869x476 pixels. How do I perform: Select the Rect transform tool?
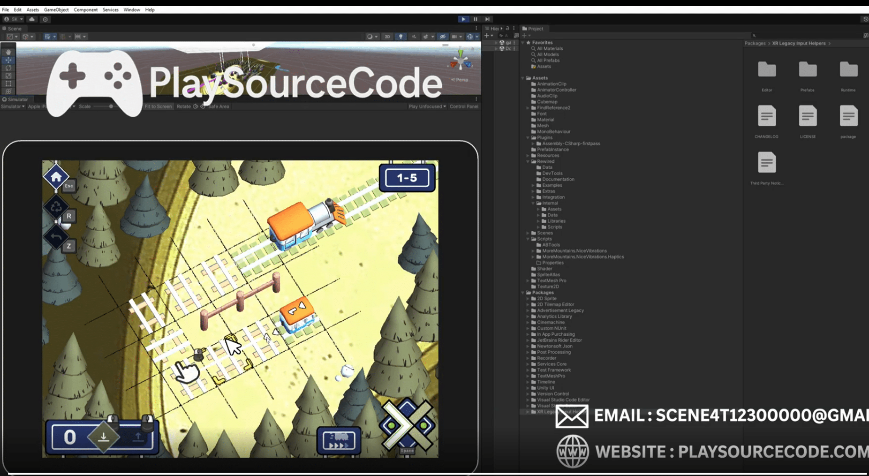pos(8,83)
